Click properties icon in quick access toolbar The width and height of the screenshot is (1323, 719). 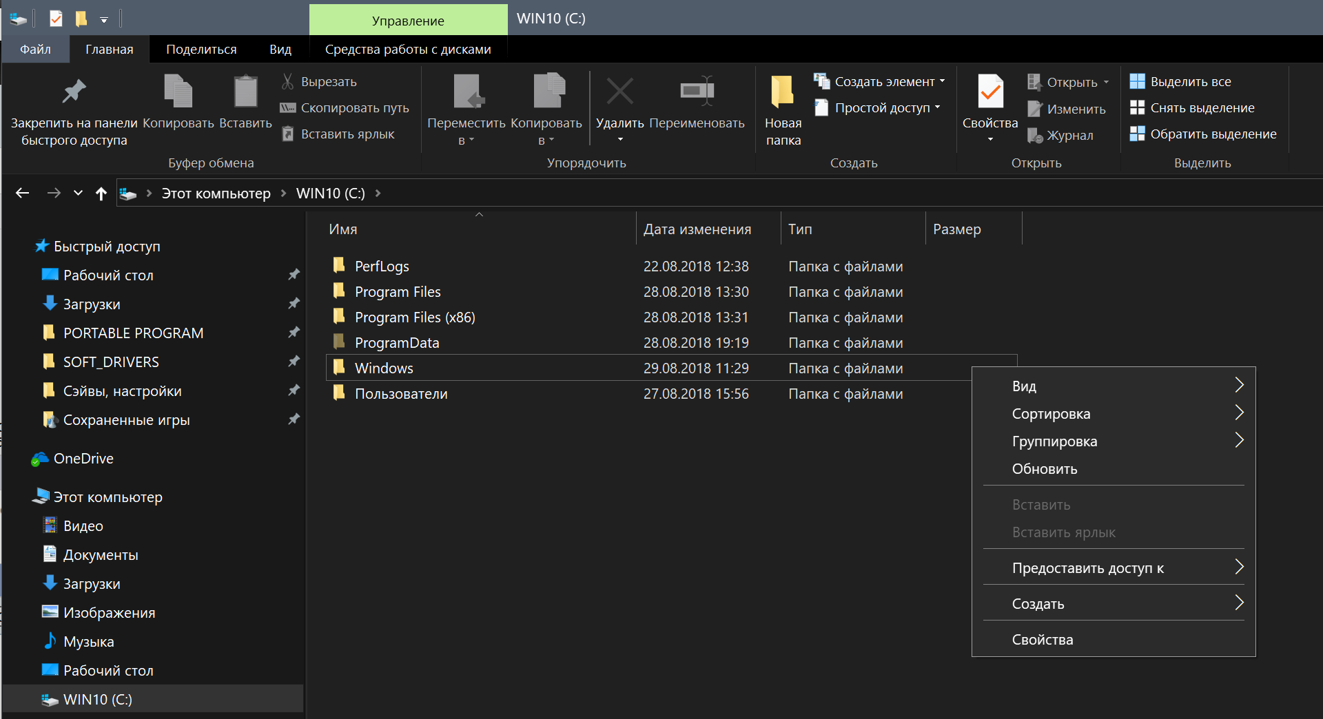(x=56, y=19)
